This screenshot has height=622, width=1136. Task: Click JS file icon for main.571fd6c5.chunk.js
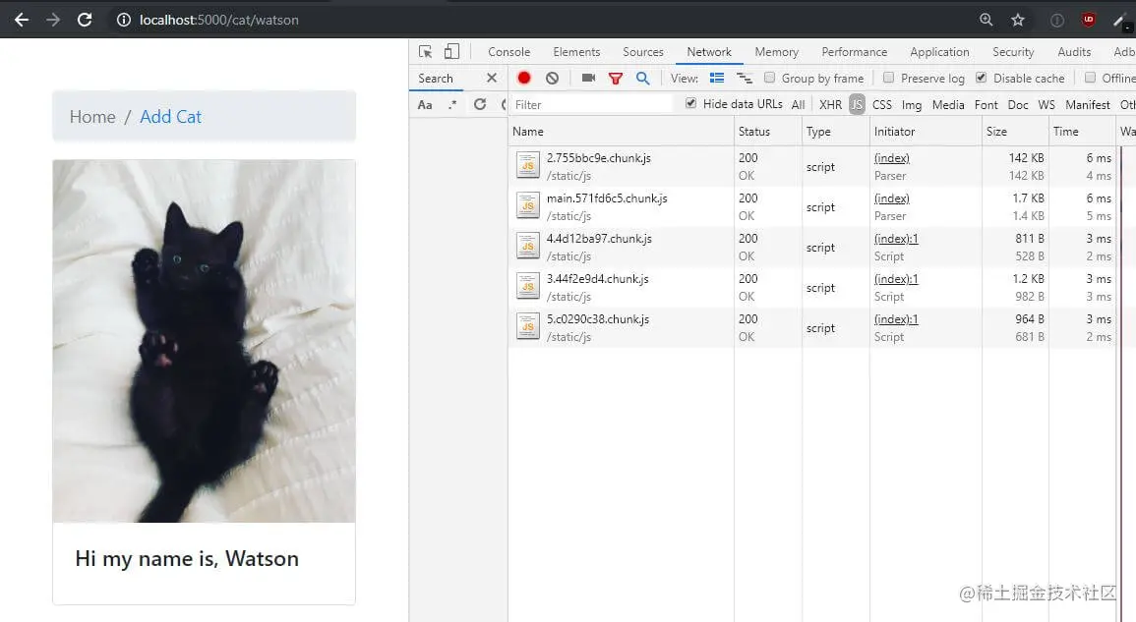coord(527,206)
